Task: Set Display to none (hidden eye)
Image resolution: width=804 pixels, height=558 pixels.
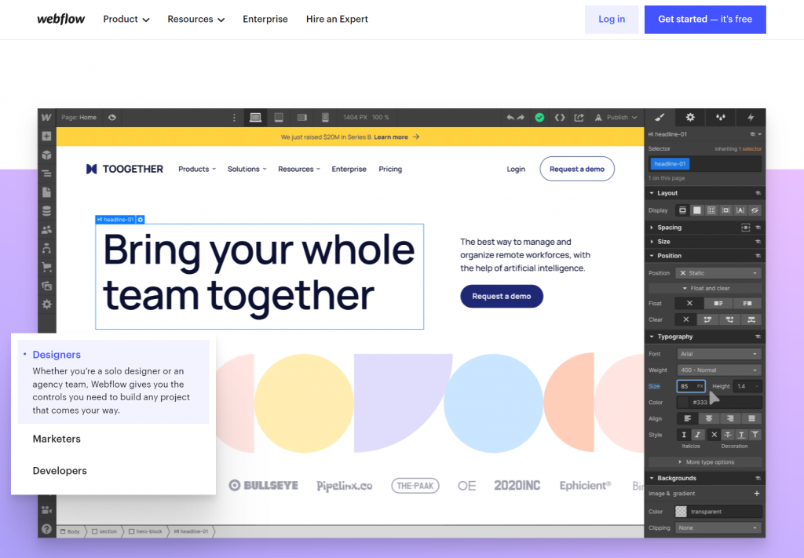Action: click(x=755, y=210)
